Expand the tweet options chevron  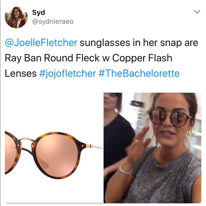point(197,12)
